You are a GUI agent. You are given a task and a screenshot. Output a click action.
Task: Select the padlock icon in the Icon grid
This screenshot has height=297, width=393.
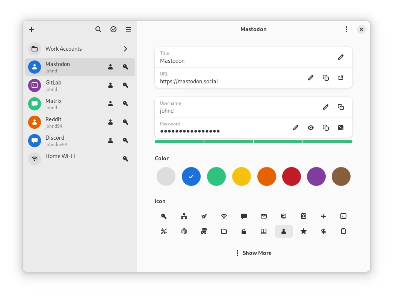coord(243,231)
